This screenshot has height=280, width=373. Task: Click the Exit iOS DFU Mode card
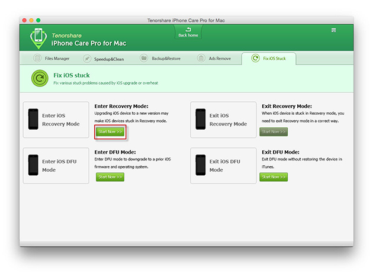pyautogui.click(x=223, y=166)
